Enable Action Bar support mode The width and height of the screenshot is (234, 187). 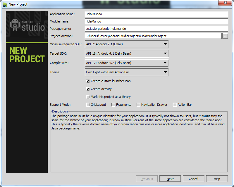click(x=175, y=105)
